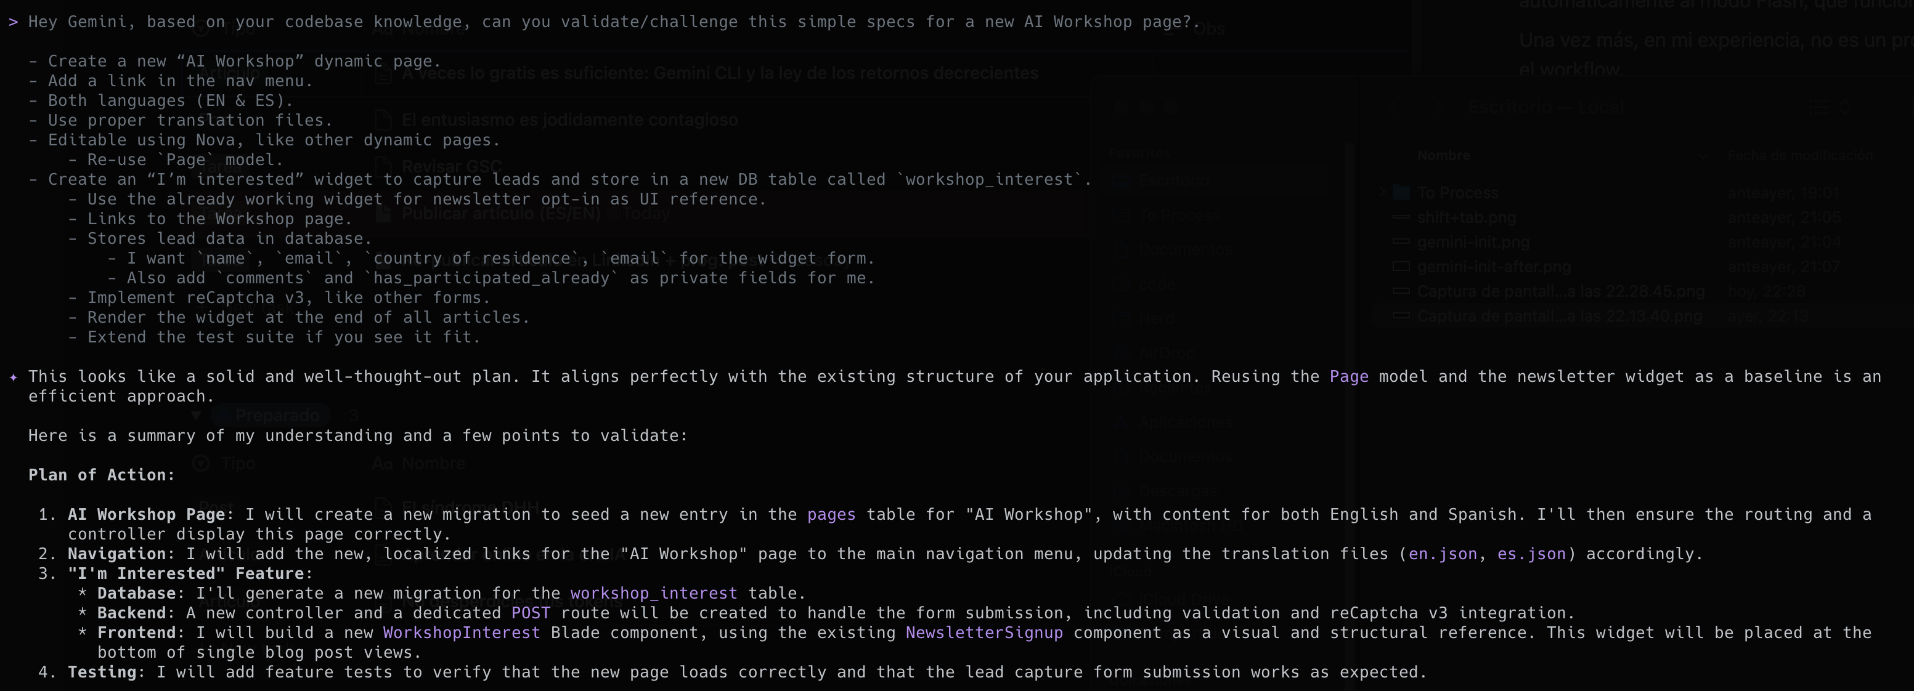
Task: Click the Frontend bullet label
Action: click(x=138, y=633)
